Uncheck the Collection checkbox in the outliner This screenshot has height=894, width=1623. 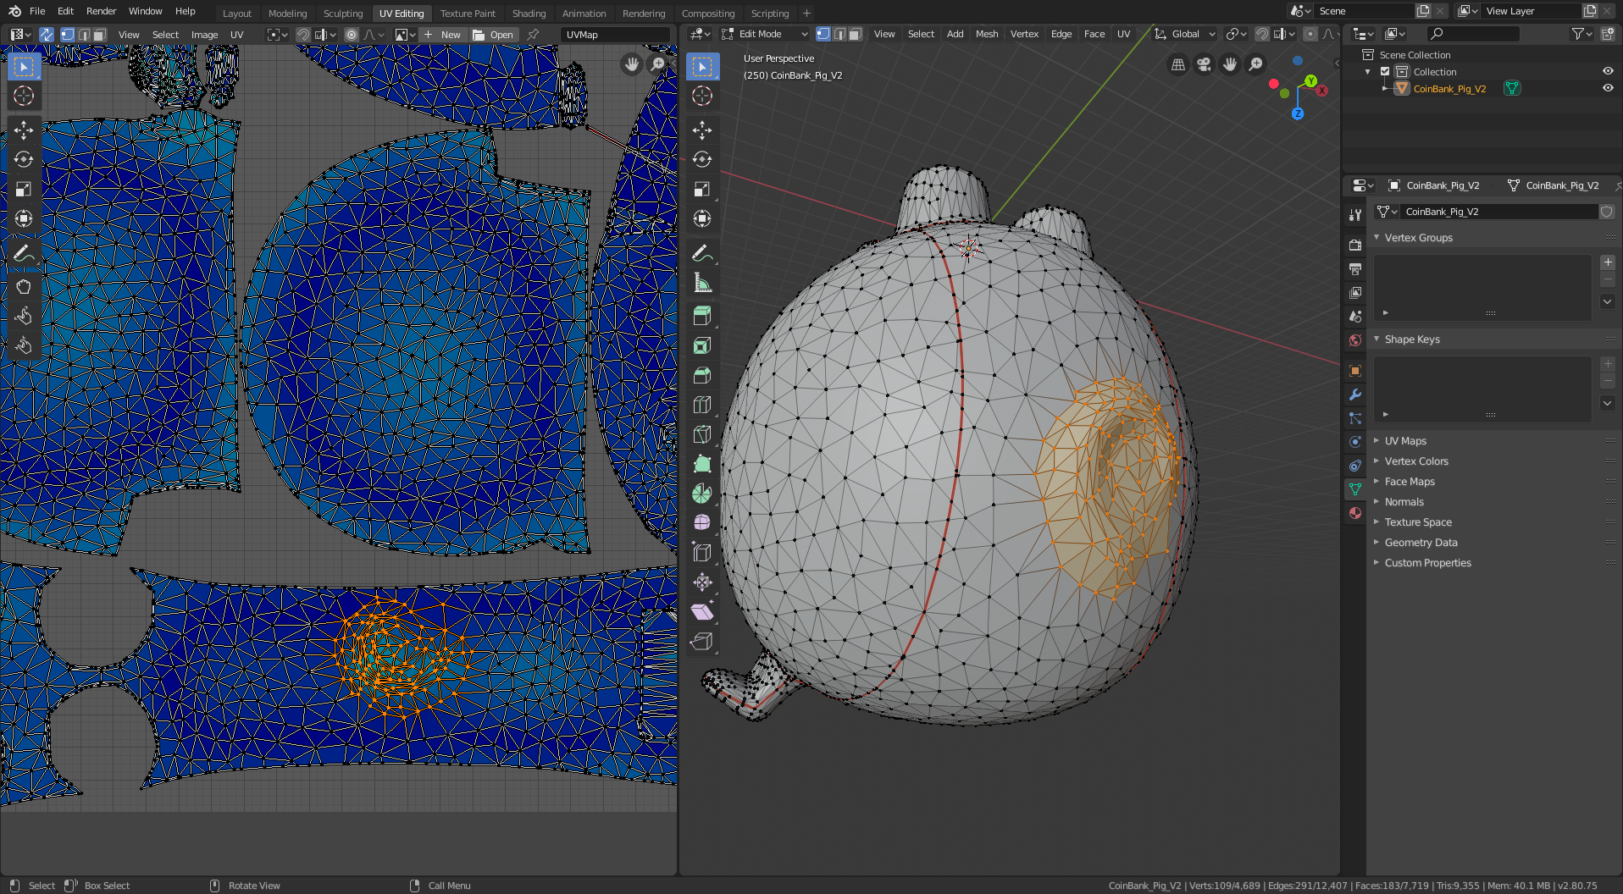click(1386, 72)
